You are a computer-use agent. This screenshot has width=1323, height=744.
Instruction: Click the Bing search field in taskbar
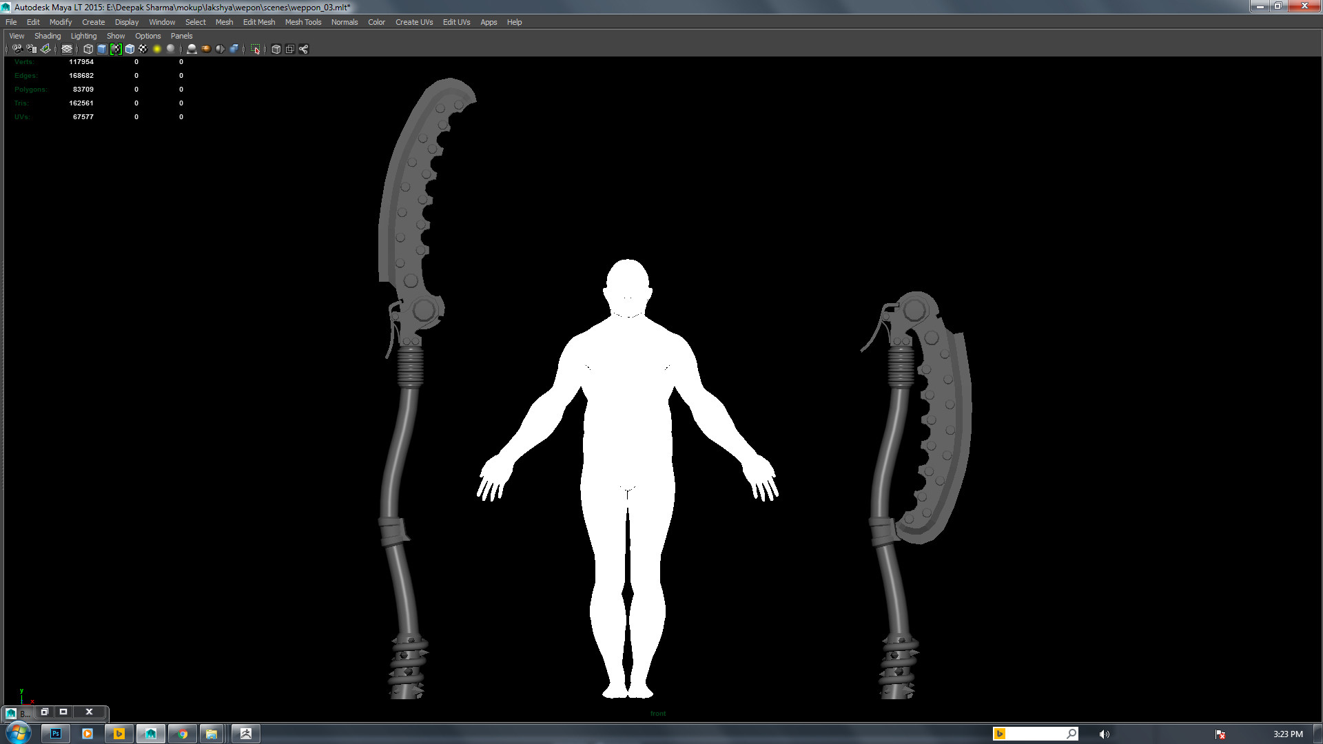pyautogui.click(x=1035, y=734)
